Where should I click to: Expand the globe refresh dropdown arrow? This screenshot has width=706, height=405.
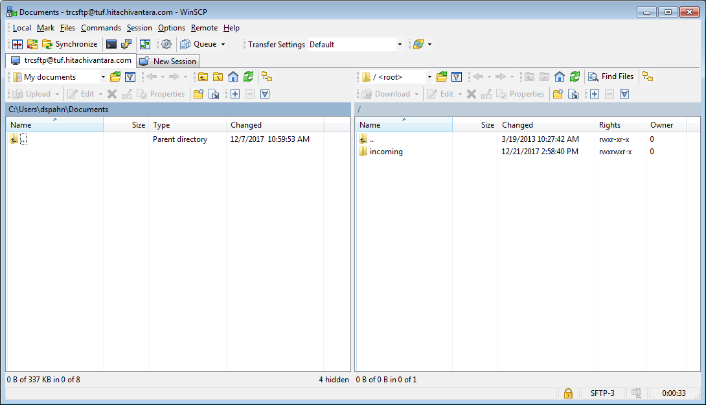coord(429,44)
